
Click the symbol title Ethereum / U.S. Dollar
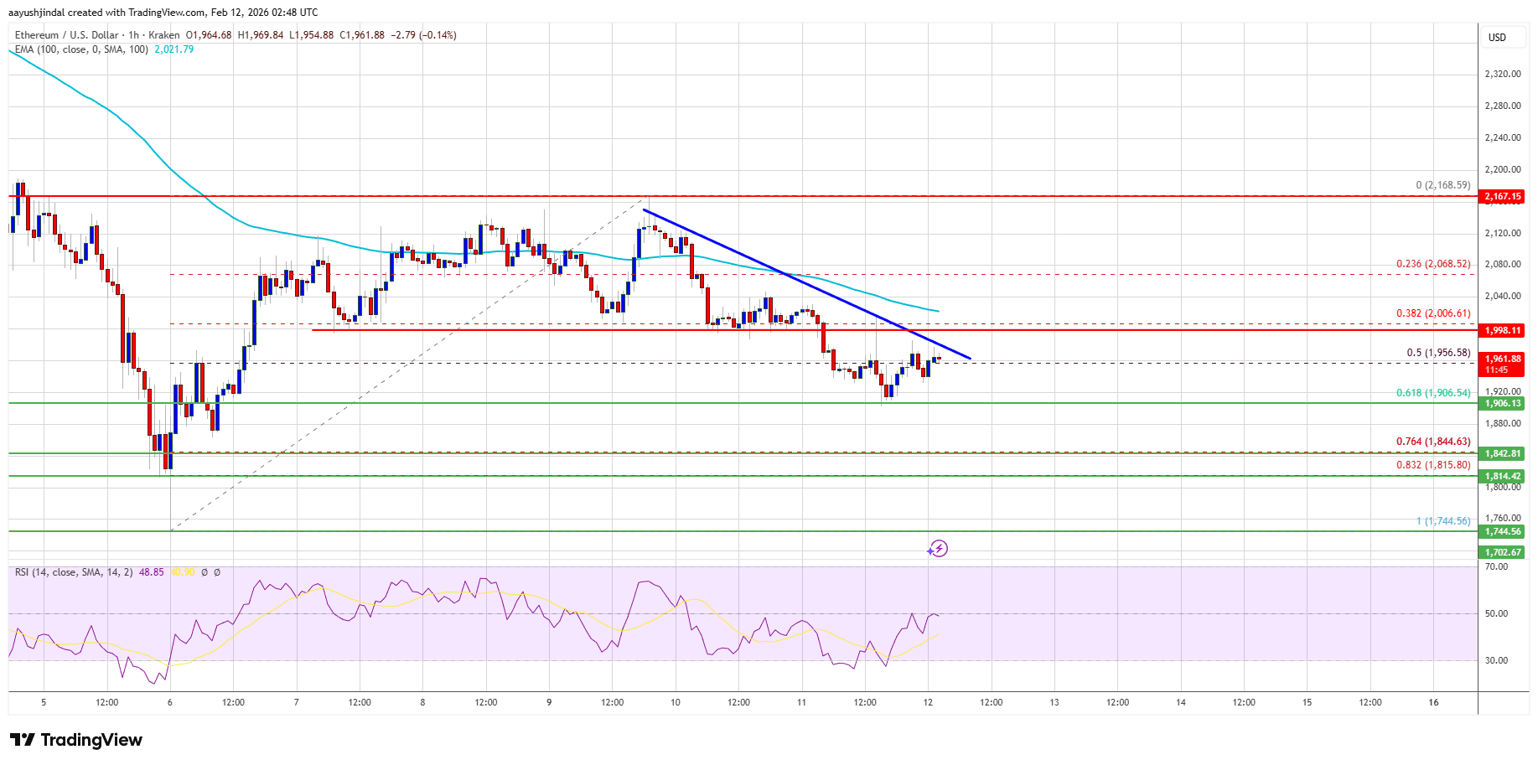[67, 35]
